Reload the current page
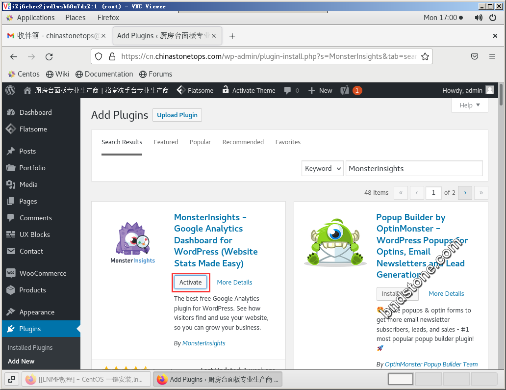Image resolution: width=506 pixels, height=390 pixels. [x=49, y=57]
